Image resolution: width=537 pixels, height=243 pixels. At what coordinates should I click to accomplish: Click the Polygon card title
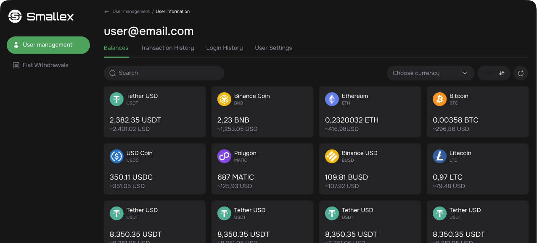pos(245,153)
